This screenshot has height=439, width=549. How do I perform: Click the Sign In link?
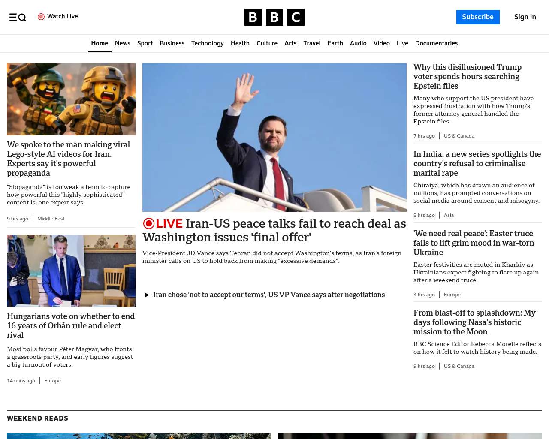[525, 17]
